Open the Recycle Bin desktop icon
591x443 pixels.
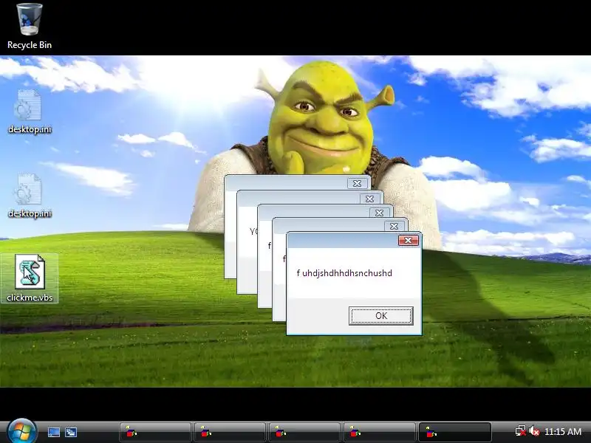tap(30, 27)
